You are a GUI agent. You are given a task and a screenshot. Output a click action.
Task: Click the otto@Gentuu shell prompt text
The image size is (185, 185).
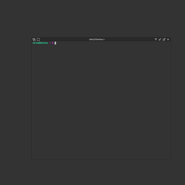(x=40, y=43)
